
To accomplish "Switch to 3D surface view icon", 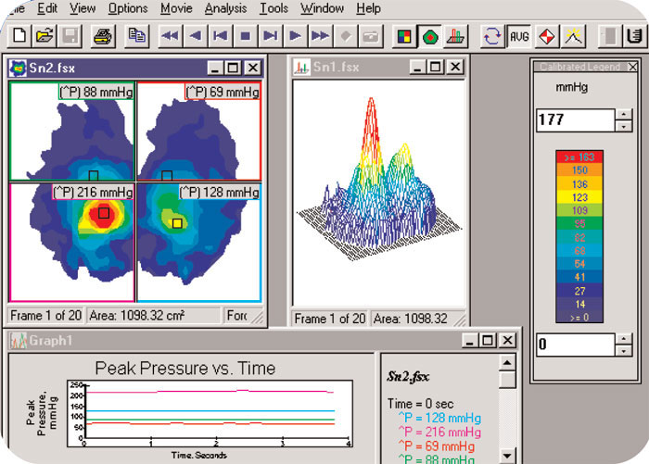I will (x=454, y=36).
